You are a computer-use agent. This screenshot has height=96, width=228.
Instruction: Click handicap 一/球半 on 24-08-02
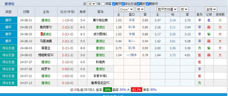pyautogui.click(x=132, y=55)
